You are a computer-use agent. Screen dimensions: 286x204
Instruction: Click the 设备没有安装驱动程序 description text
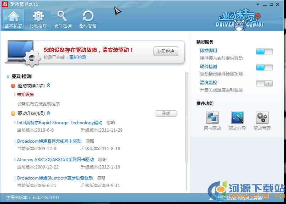(x=38, y=104)
